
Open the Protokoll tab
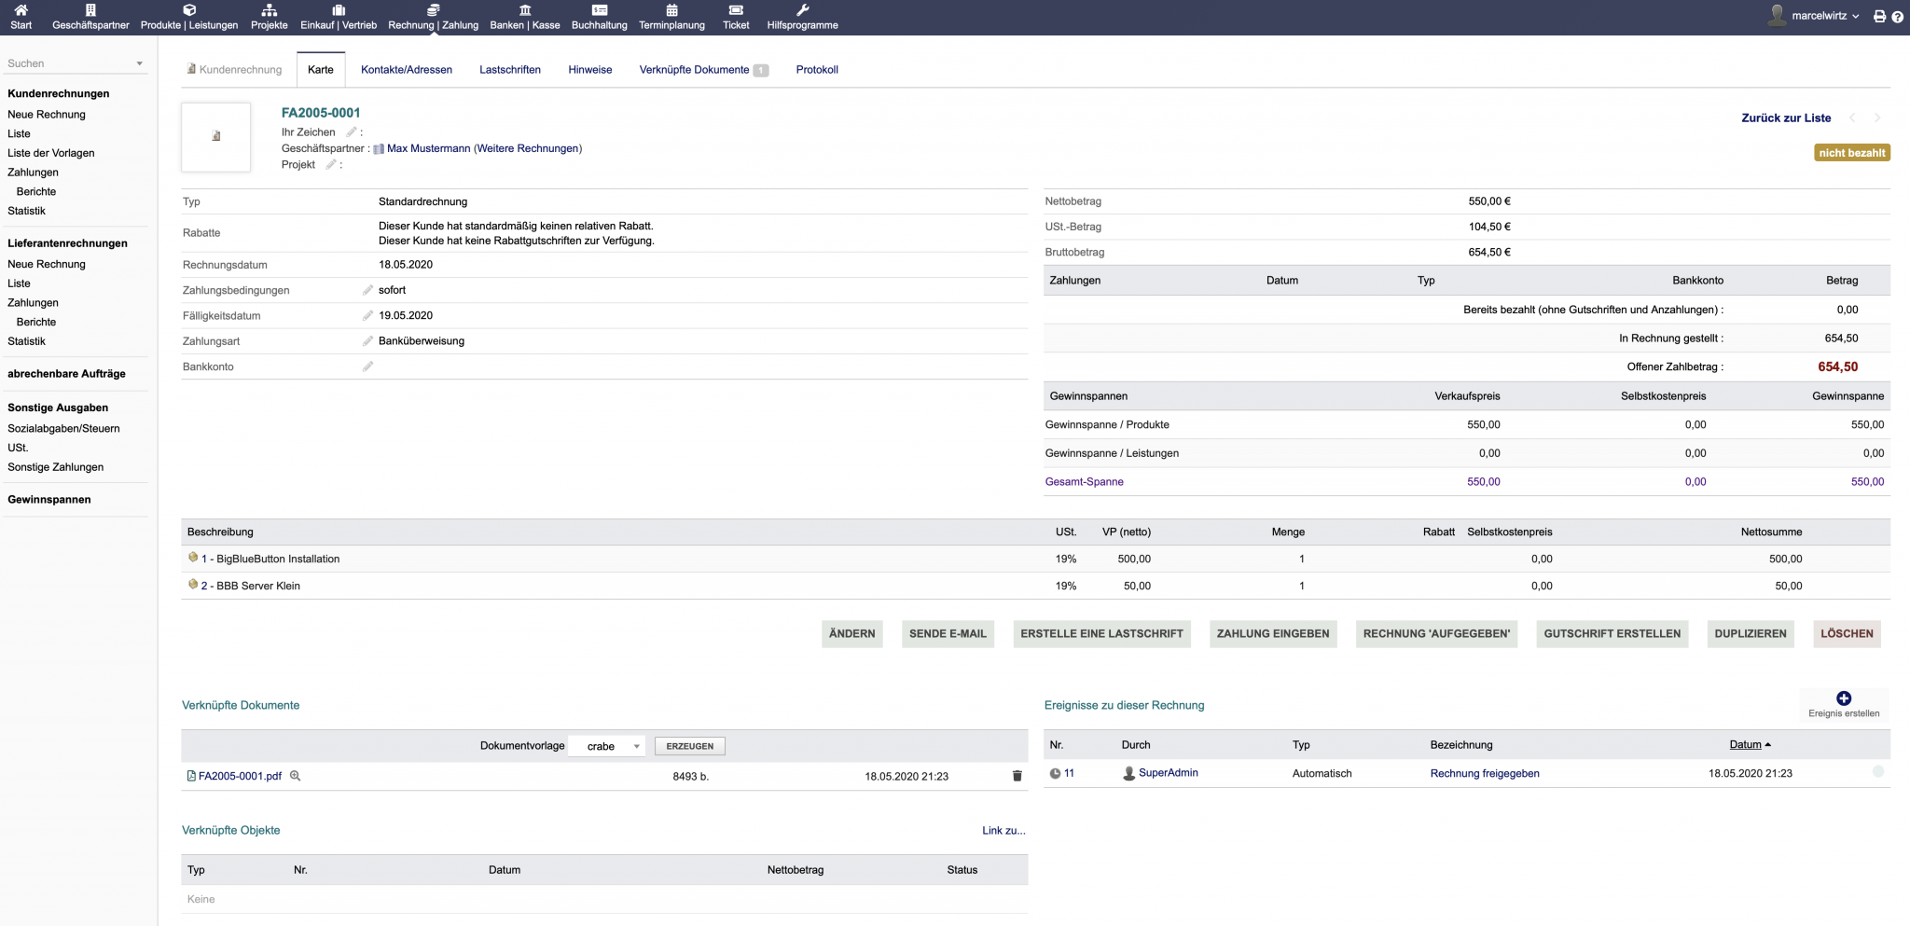tap(817, 70)
